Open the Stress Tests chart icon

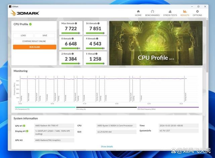170,11
